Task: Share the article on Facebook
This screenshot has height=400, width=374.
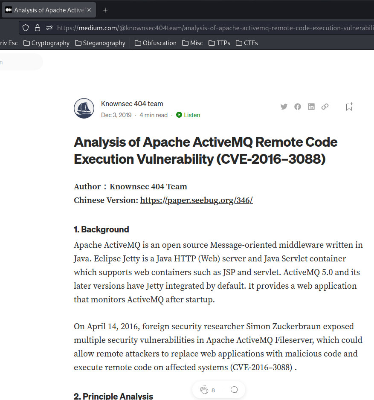Action: tap(298, 107)
